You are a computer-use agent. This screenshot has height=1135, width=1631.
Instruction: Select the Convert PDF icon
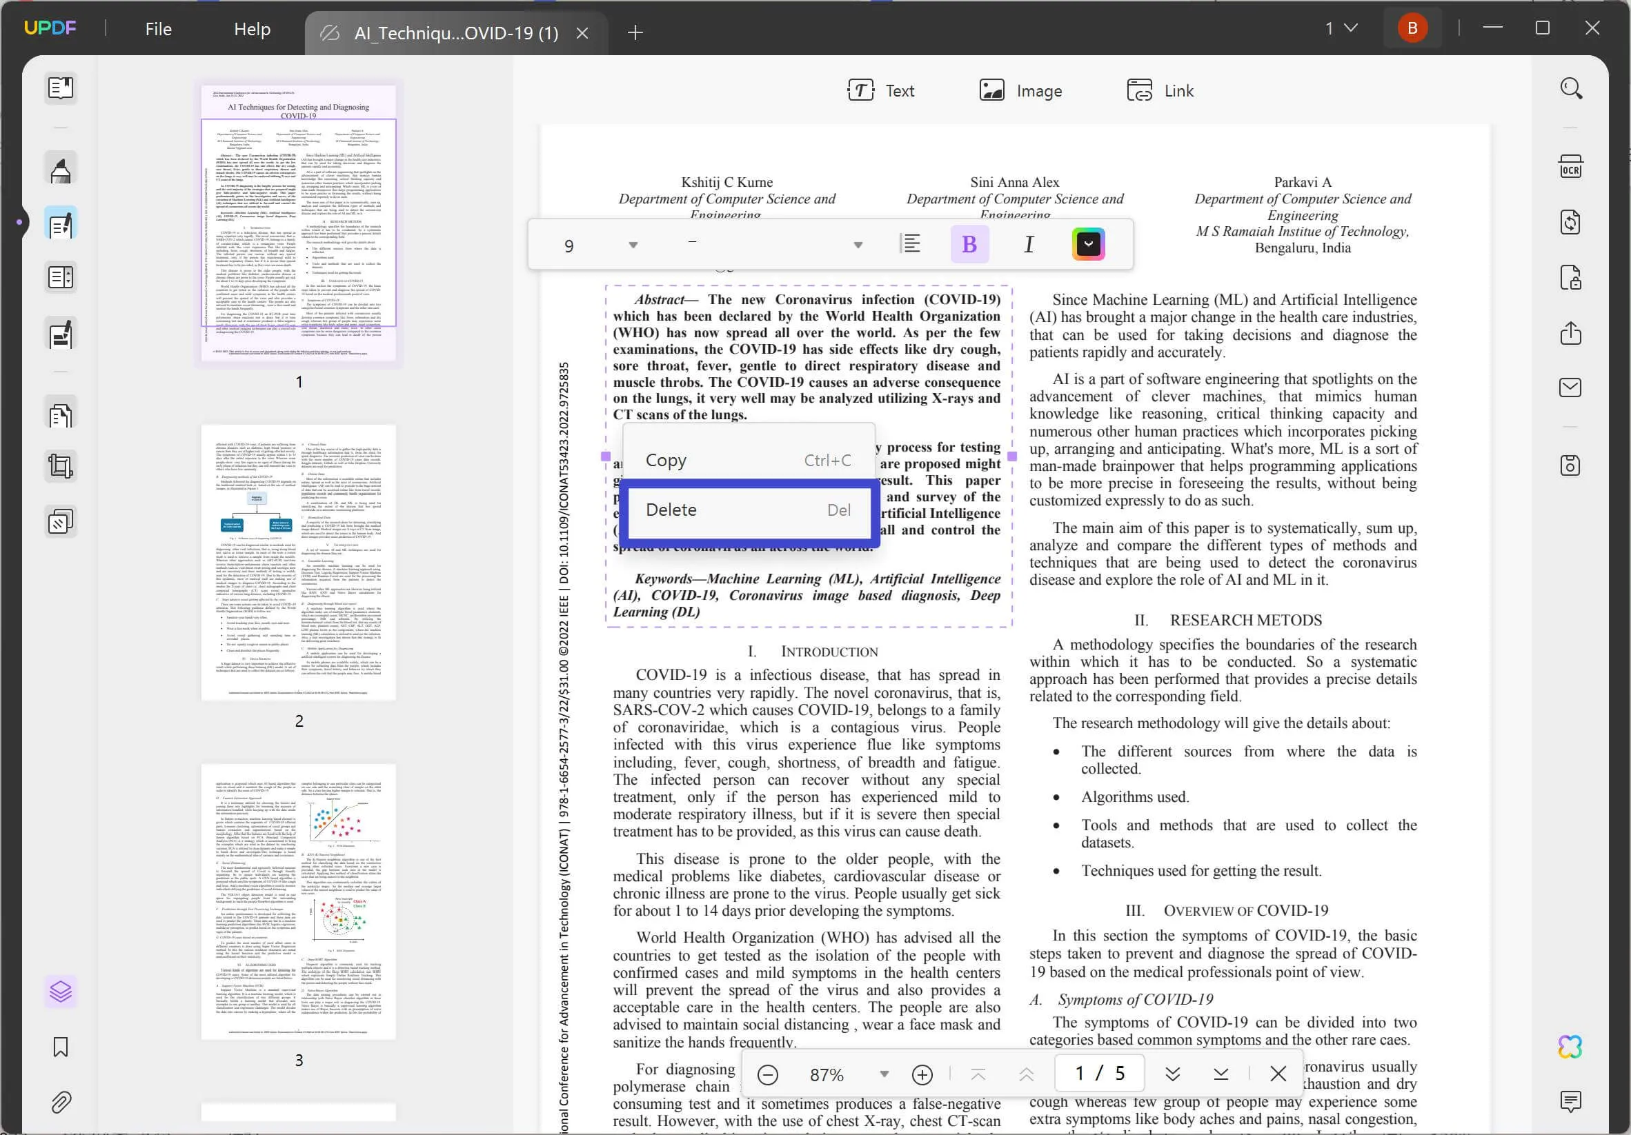pos(1570,223)
